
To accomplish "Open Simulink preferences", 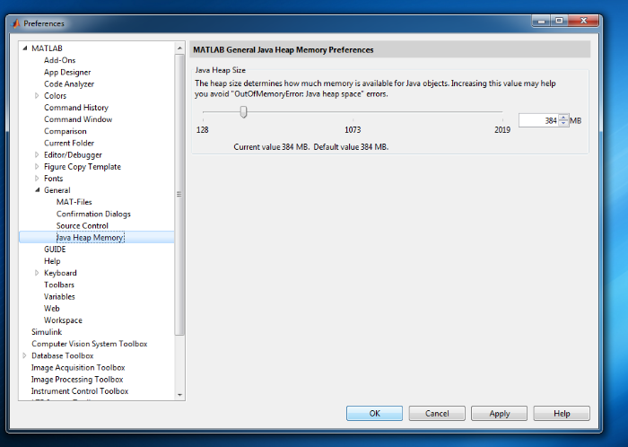I will click(47, 332).
